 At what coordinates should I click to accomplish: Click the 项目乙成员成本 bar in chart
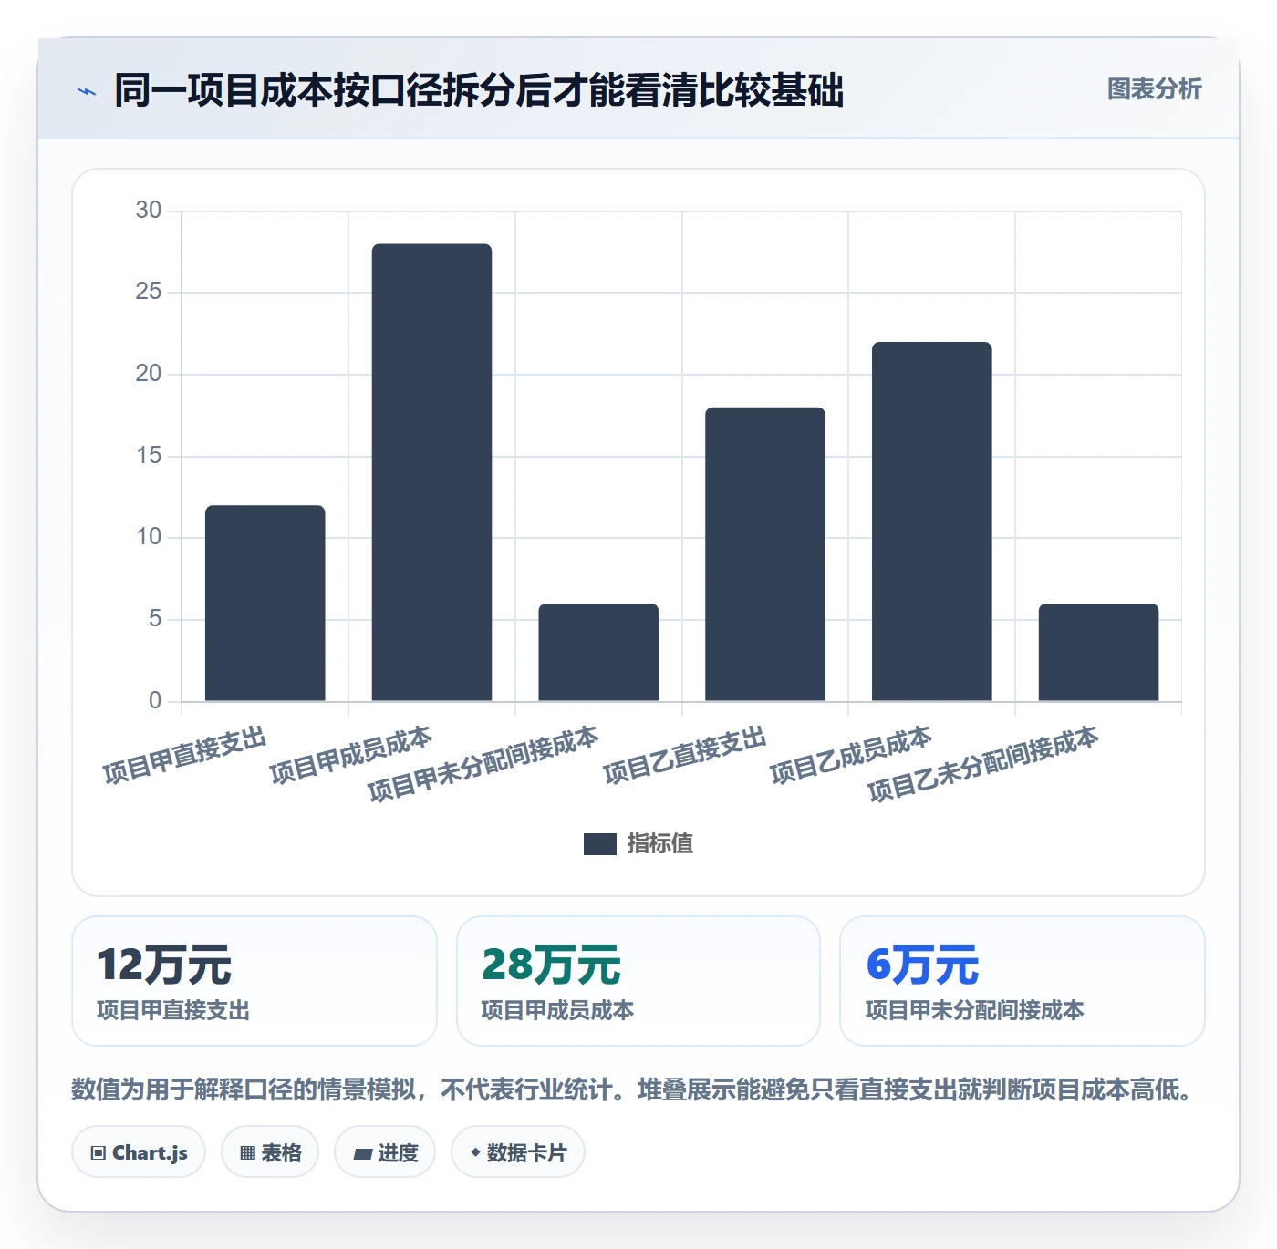pyautogui.click(x=932, y=521)
